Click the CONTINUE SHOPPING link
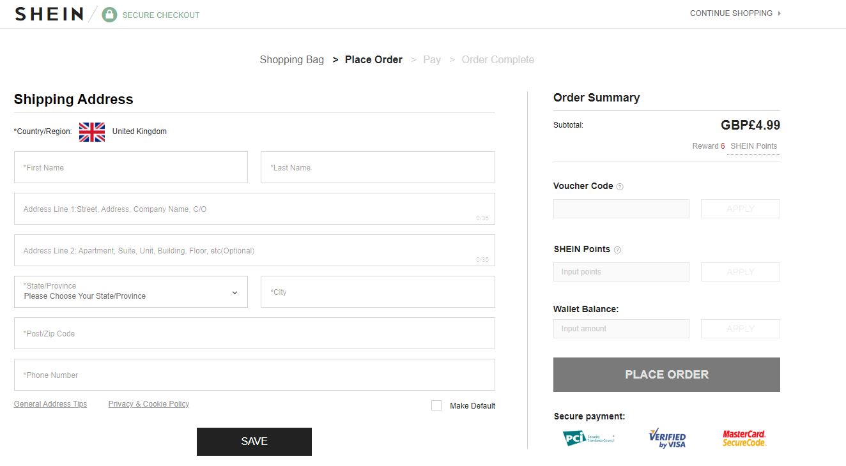The height and width of the screenshot is (466, 846). pos(731,13)
